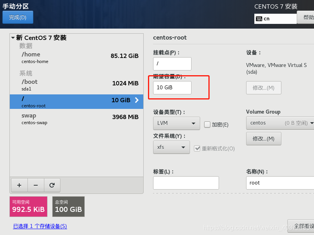314x235 pixels.
Task: Open the 设备类型 LVM dropdown
Action: pos(176,123)
